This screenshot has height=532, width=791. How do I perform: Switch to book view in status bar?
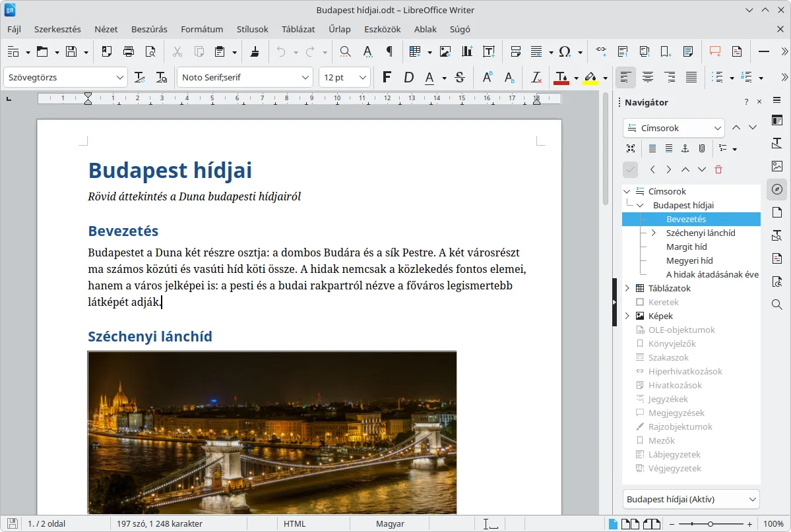[652, 524]
